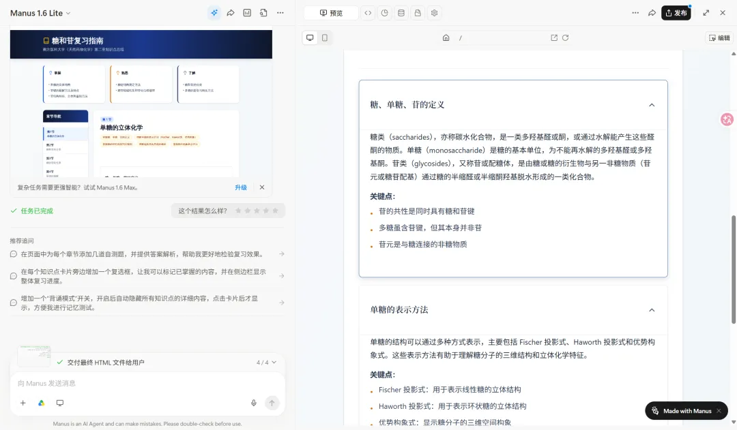Open the chart/slides icon in chat header

(x=247, y=13)
